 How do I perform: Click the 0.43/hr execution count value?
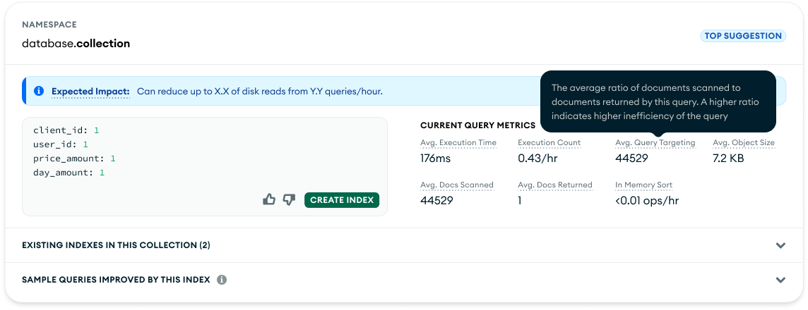click(537, 159)
